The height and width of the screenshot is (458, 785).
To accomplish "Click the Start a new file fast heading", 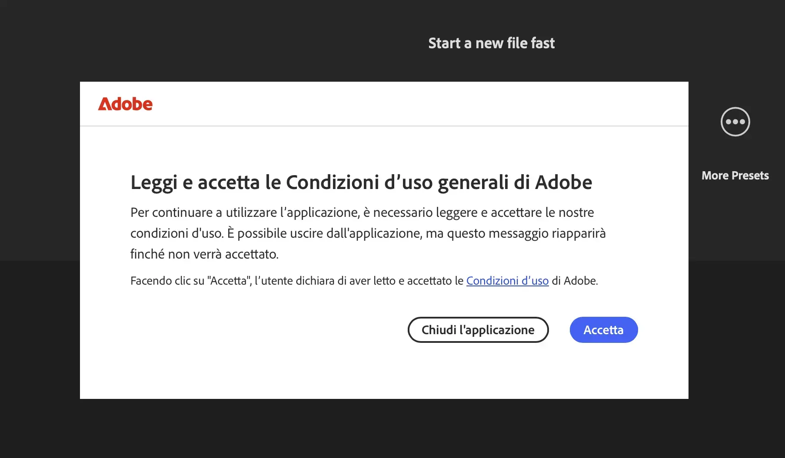I will [492, 43].
